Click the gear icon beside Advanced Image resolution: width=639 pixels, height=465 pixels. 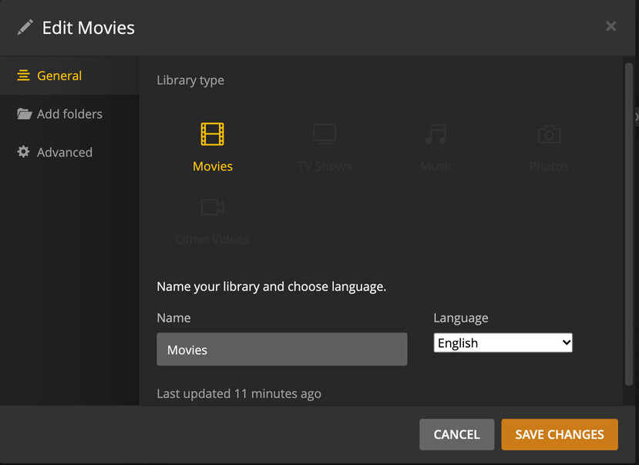coord(23,152)
